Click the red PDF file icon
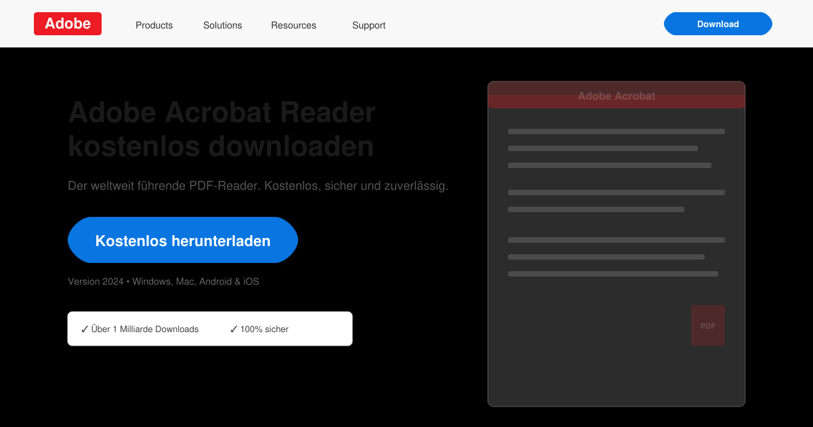This screenshot has height=427, width=813. click(x=708, y=325)
